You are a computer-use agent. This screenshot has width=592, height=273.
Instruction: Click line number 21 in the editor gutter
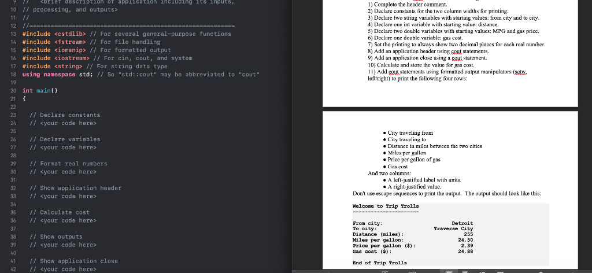(x=13, y=99)
